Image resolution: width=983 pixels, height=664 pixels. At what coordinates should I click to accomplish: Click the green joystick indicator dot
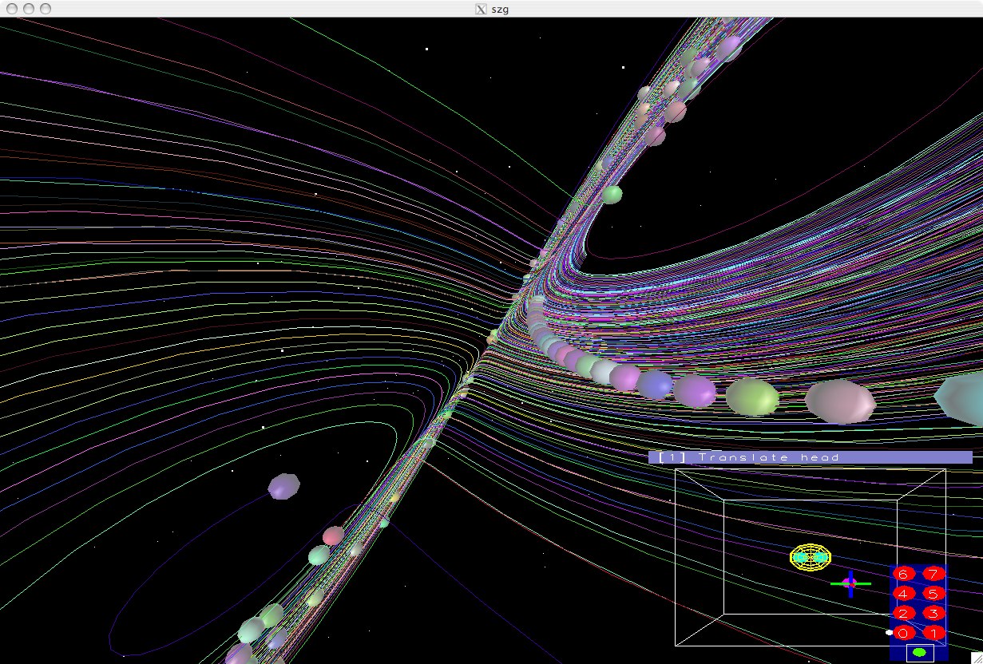coord(919,653)
